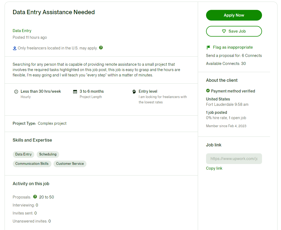Image resolution: width=281 pixels, height=230 pixels.
Task: Click the location pin icon near U.S. restriction
Action: tap(14, 48)
